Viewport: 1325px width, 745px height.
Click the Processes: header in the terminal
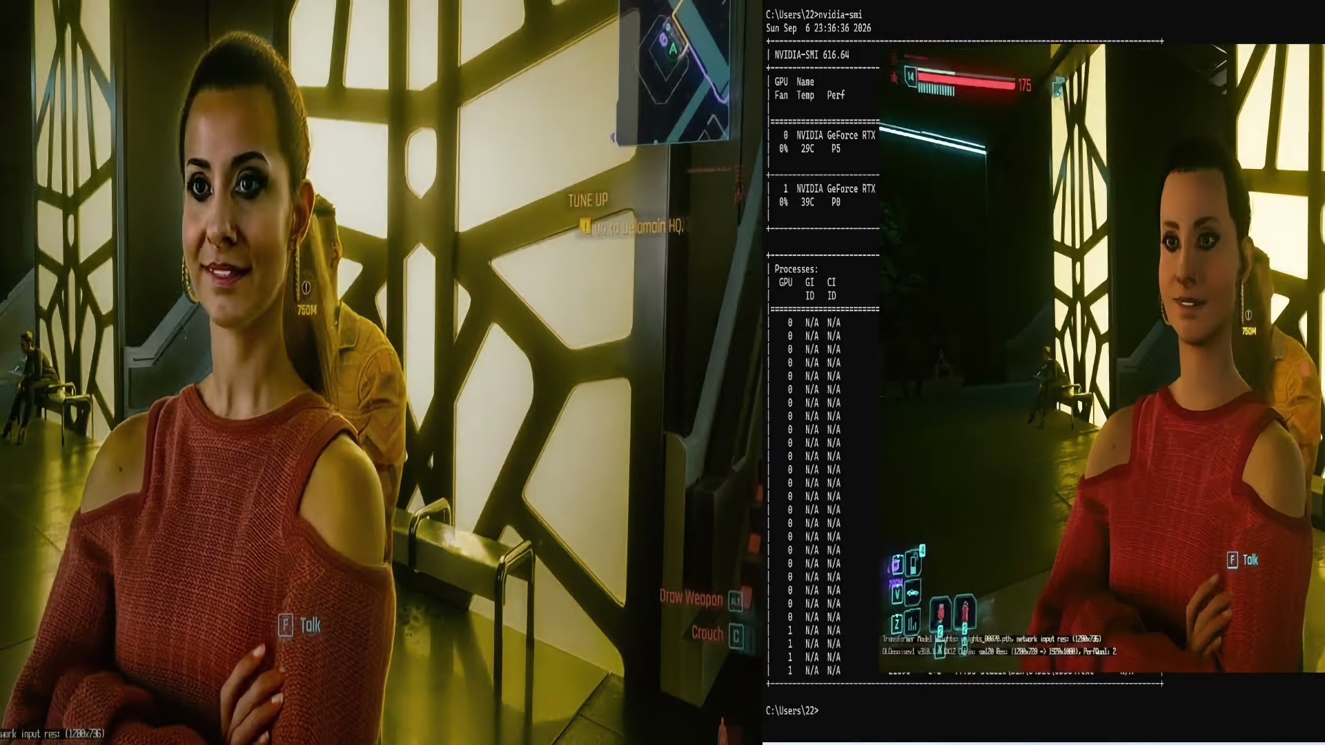[x=796, y=269]
